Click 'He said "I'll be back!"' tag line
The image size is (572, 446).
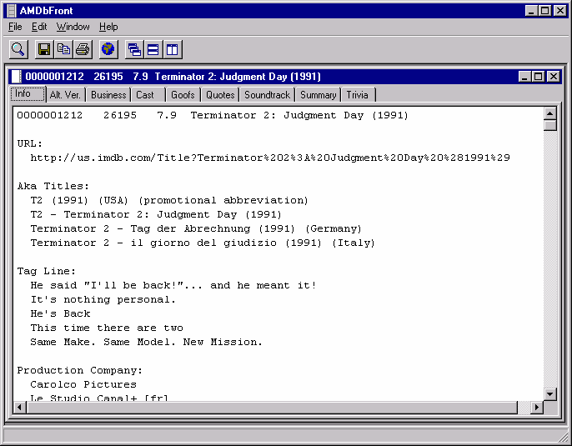point(173,285)
